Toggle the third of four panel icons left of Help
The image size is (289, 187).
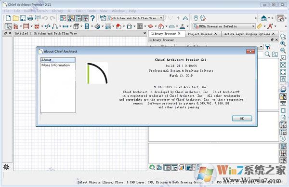[78, 18]
